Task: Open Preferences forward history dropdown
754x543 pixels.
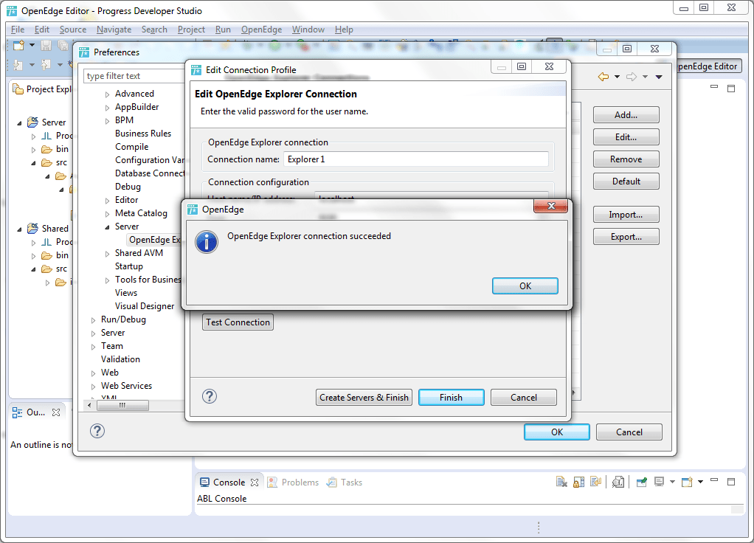Action: [645, 77]
